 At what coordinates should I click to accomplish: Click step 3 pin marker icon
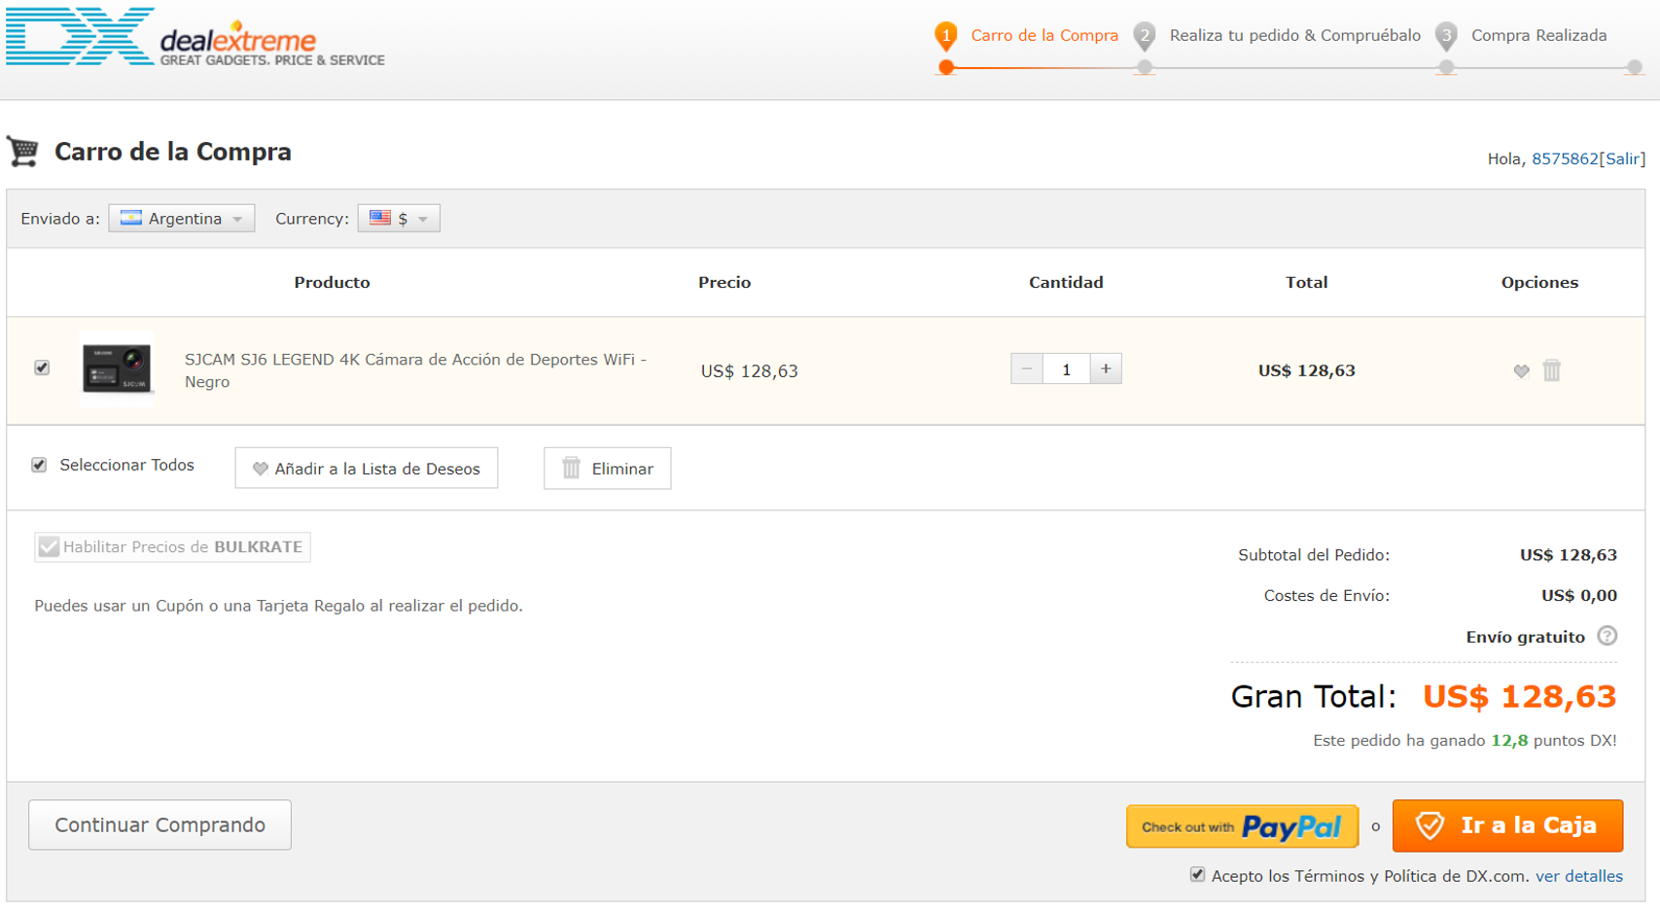coord(1446,36)
